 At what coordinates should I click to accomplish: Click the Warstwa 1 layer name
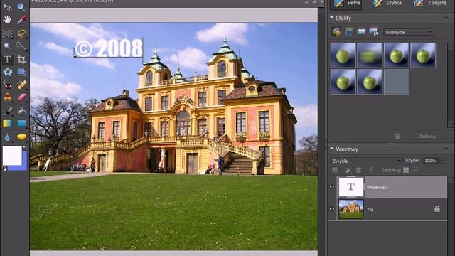click(x=378, y=188)
